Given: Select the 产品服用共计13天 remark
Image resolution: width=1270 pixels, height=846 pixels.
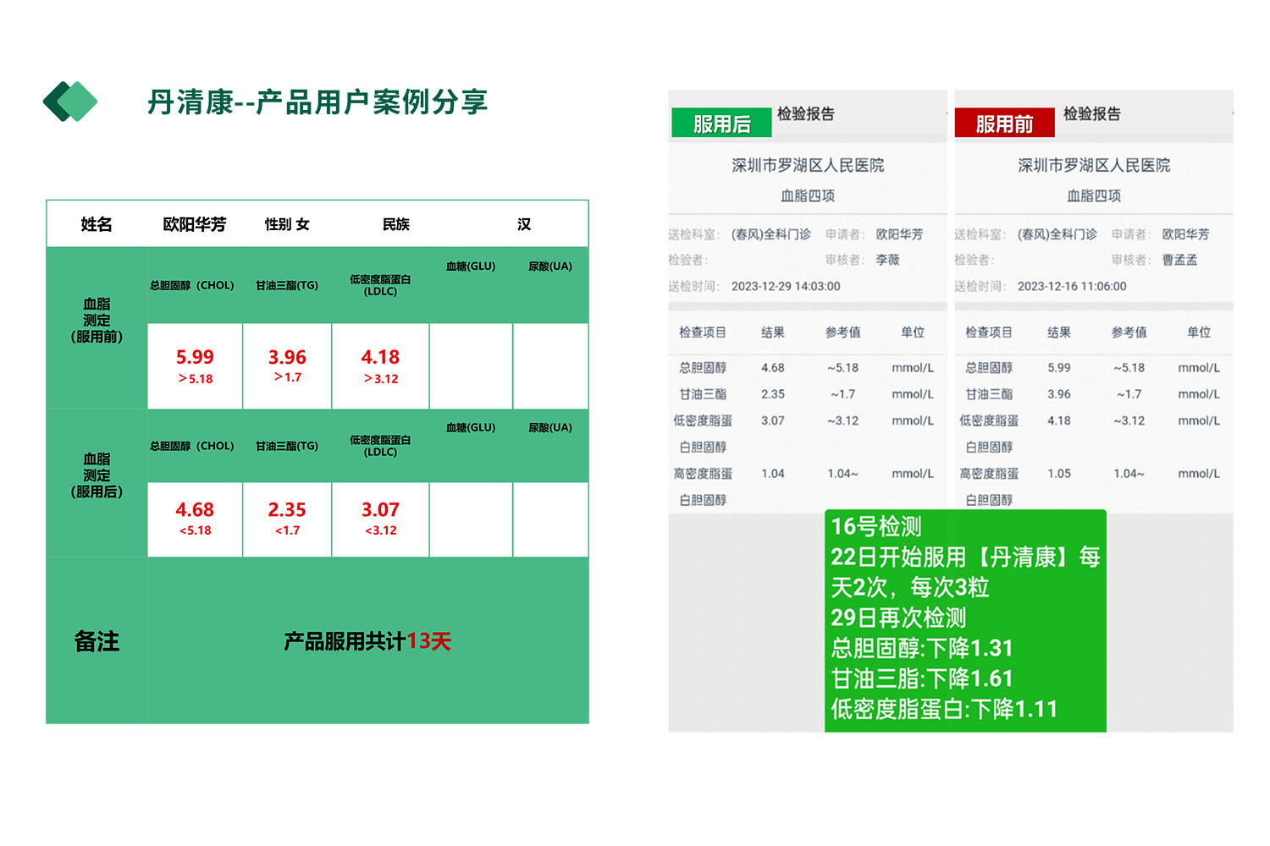Looking at the screenshot, I should [367, 641].
